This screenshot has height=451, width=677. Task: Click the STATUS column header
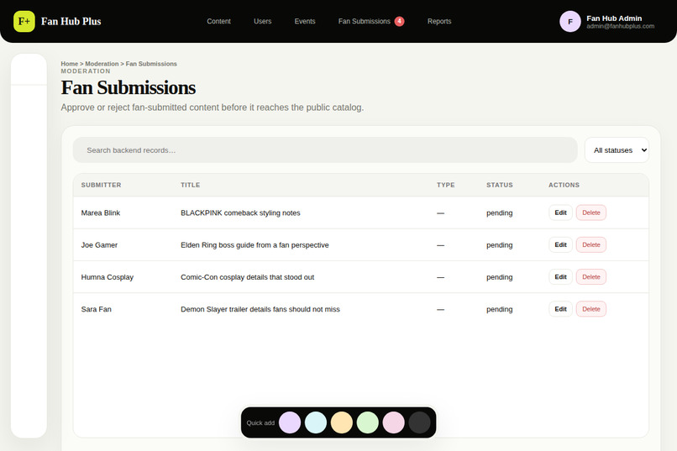point(500,185)
